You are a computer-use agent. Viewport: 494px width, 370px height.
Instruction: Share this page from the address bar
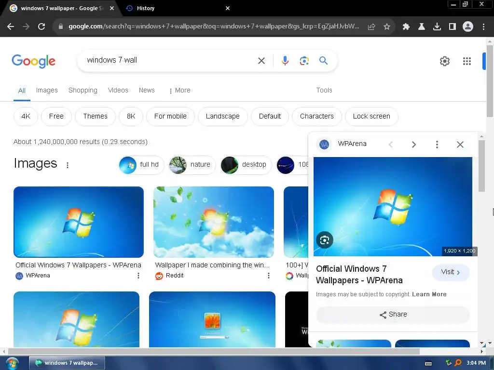click(371, 27)
